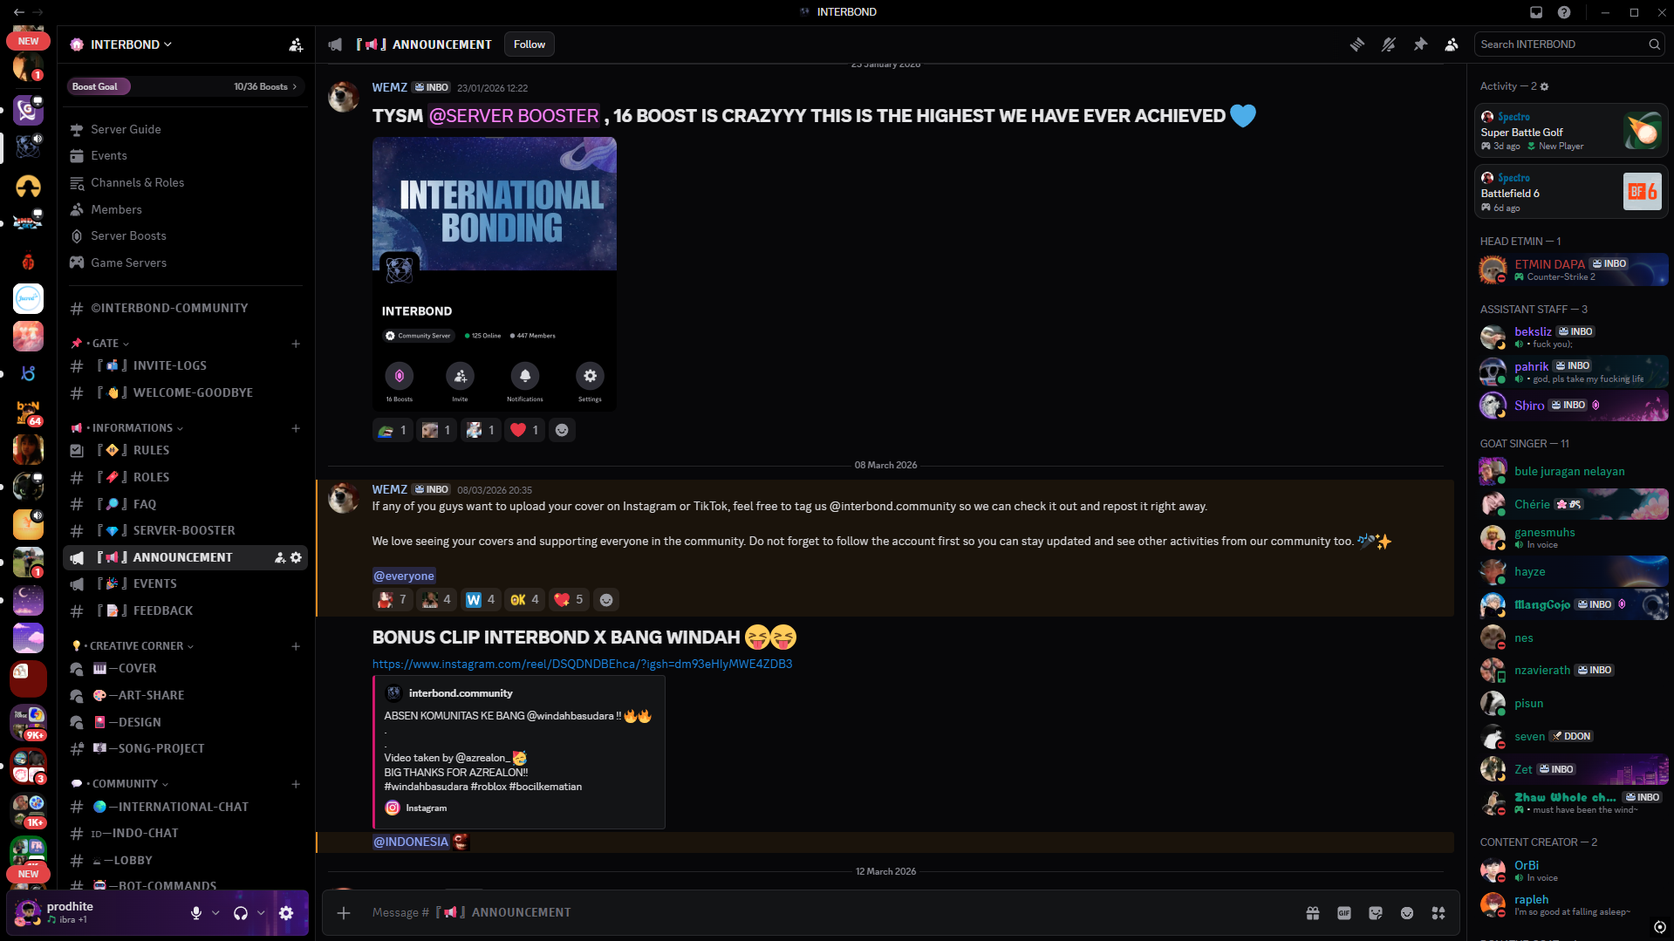Open the GIF picker
Viewport: 1674px width, 941px height.
click(x=1344, y=912)
